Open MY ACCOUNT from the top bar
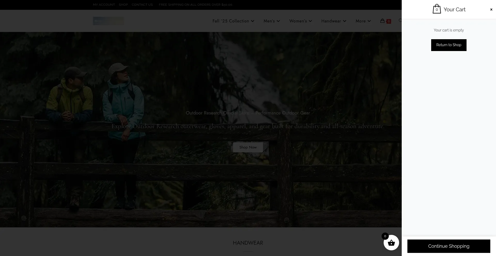Screen dimensions: 496x256 pos(104,5)
